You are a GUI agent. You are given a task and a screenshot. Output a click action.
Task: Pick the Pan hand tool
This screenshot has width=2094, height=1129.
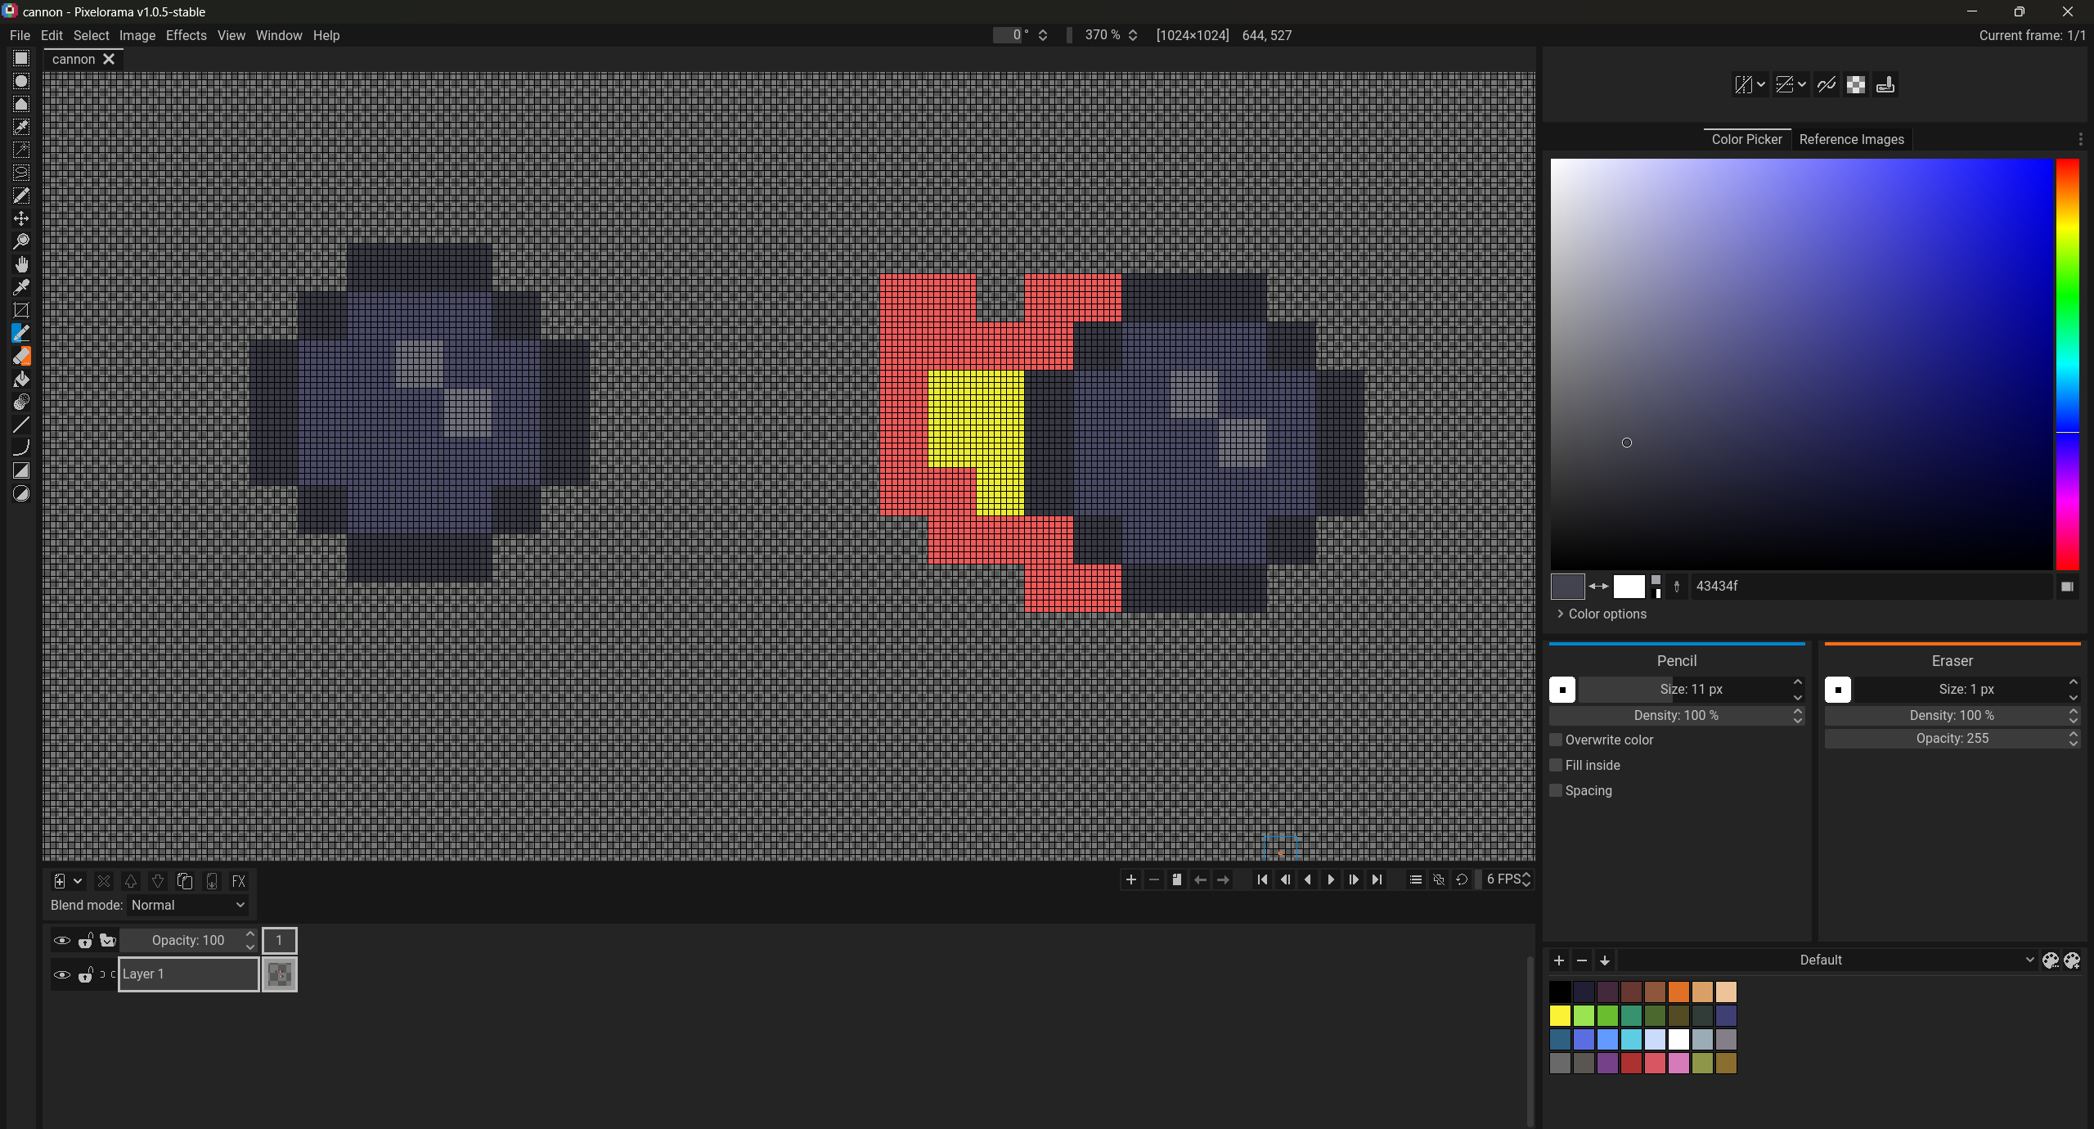coord(21,264)
